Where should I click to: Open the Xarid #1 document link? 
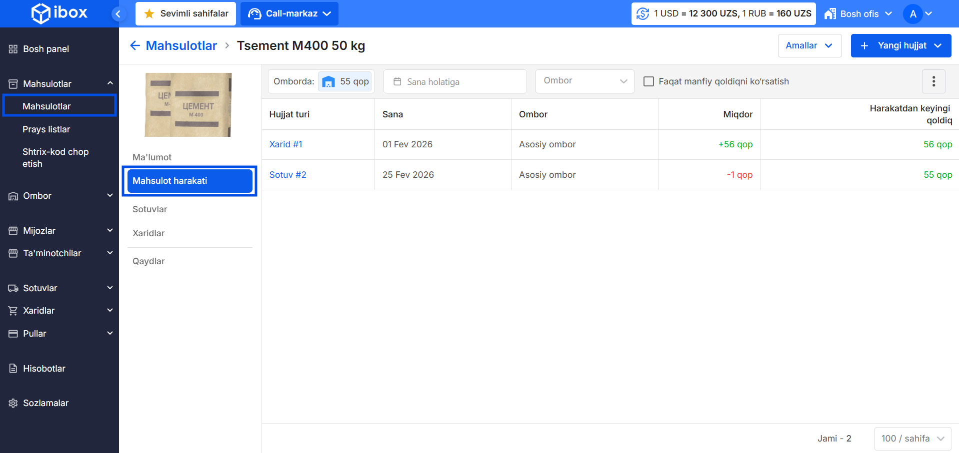pos(285,144)
